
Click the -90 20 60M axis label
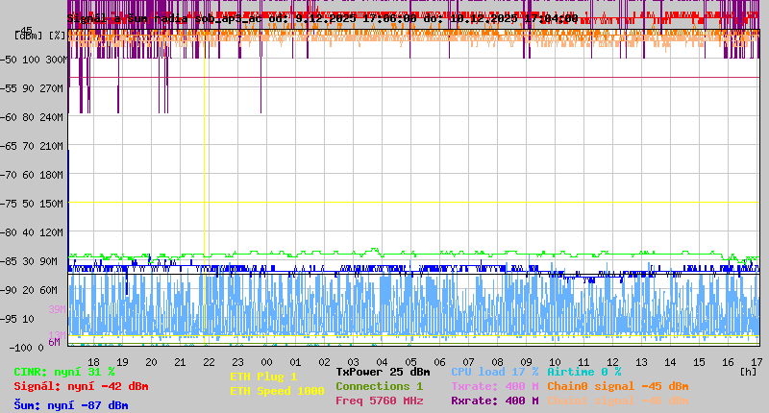point(30,290)
